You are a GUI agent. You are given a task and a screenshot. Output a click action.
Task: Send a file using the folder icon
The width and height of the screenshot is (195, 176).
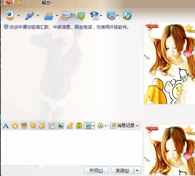coord(49,16)
